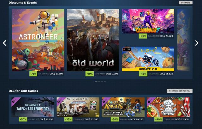Viewport: 202px width, 129px height.
Task: Select the first carousel page dot
Action: (x=96, y=81)
